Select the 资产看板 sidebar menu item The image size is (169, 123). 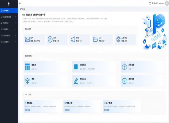pyautogui.click(x=9, y=10)
